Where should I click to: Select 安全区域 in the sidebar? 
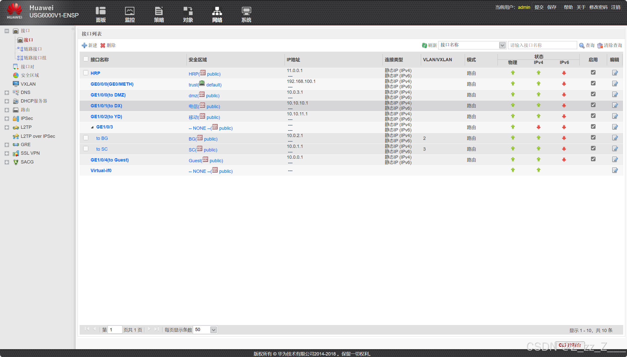tap(30, 75)
